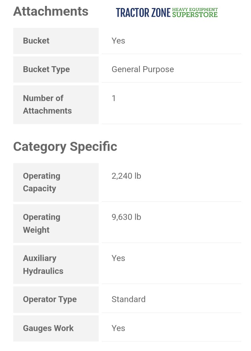Select the 2,240 lb capacity value

pyautogui.click(x=126, y=176)
